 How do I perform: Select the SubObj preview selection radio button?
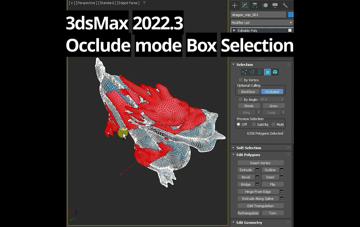254,124
